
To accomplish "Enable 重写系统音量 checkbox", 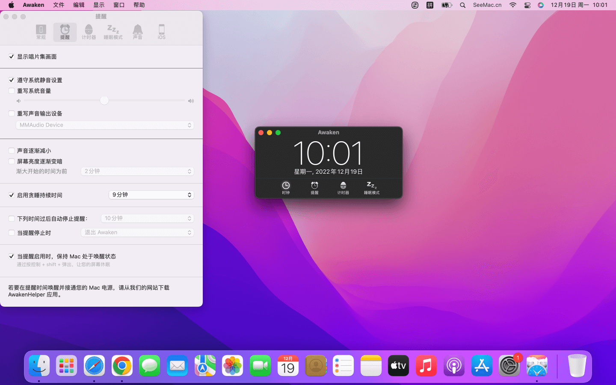I will [x=12, y=91].
